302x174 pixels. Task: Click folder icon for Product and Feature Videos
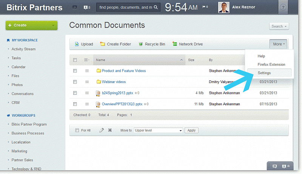tap(99, 71)
